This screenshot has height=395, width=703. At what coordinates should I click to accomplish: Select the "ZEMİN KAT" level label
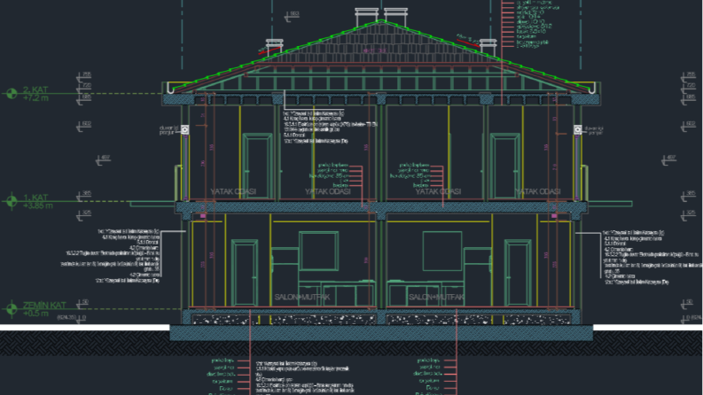pyautogui.click(x=44, y=306)
